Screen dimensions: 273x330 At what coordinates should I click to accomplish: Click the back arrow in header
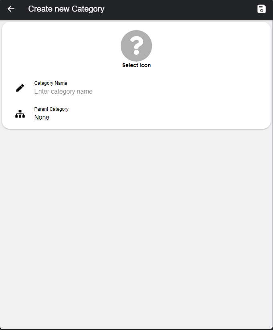click(11, 9)
